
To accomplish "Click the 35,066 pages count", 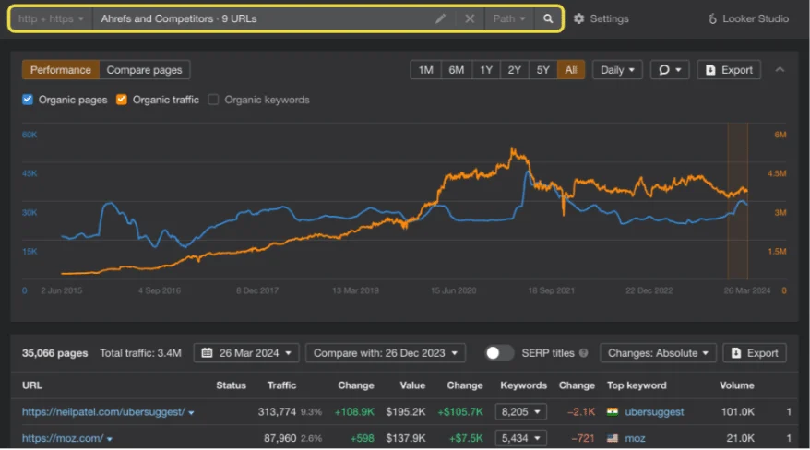I will [54, 353].
